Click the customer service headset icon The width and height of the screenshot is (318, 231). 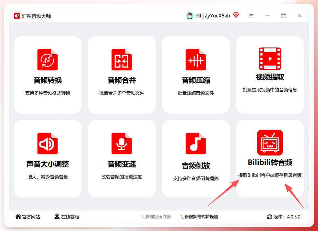tap(57, 216)
